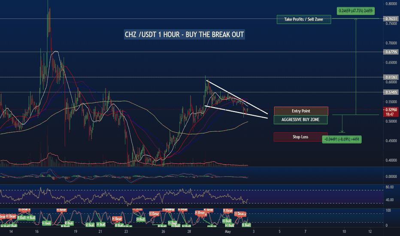Click the date 21 on time axis

100,232
